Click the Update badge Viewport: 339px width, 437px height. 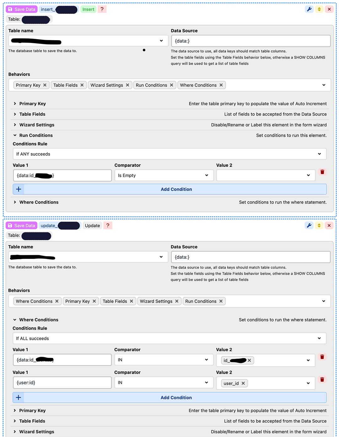tap(92, 226)
